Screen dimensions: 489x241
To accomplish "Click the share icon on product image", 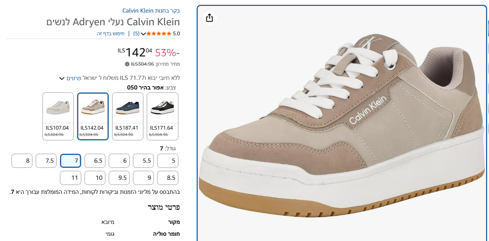I will 210,18.
